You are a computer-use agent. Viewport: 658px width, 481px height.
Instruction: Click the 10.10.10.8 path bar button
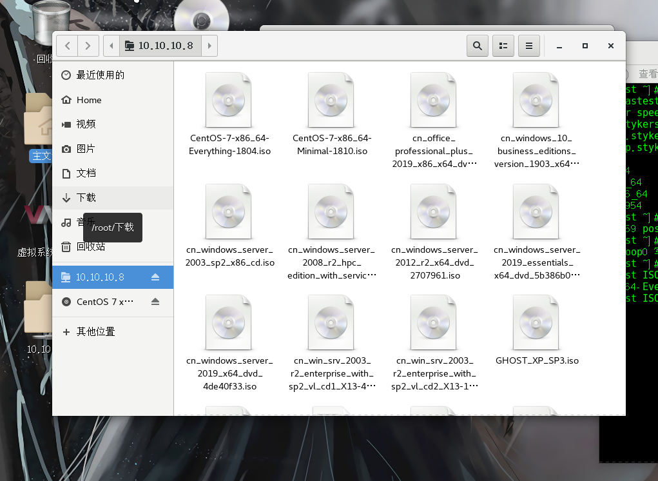(x=159, y=46)
